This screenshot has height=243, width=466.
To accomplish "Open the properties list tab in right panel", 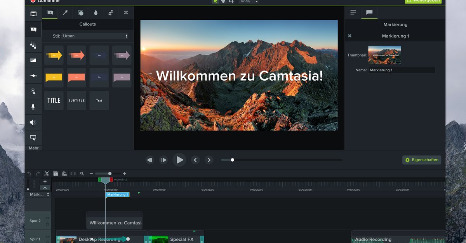I will pyautogui.click(x=353, y=12).
